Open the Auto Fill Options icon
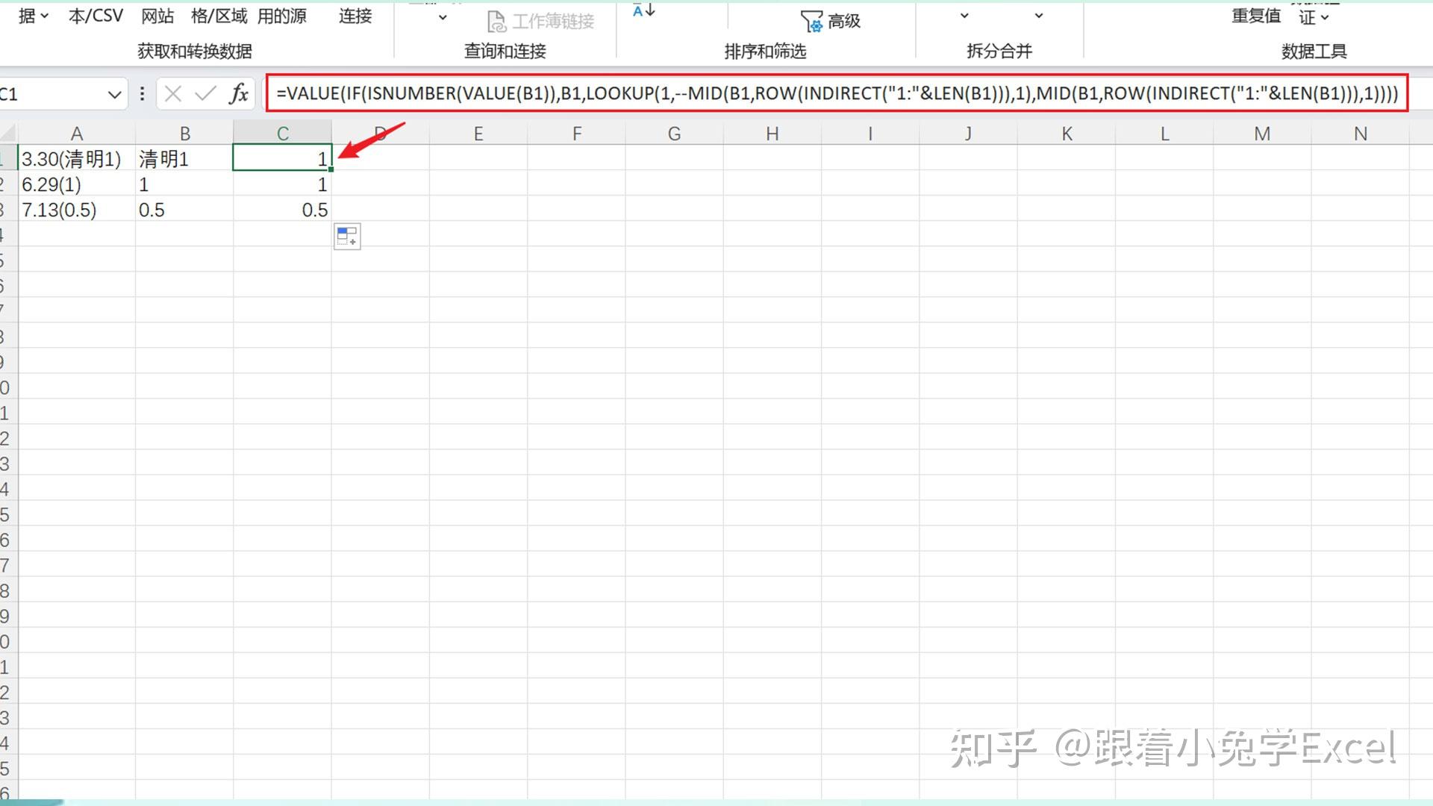This screenshot has width=1433, height=806. 347,237
